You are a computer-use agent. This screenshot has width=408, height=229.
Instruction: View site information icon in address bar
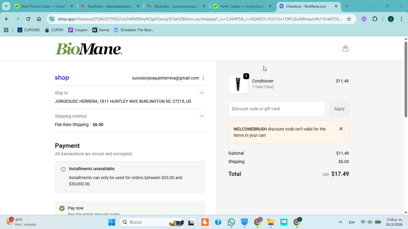click(x=52, y=19)
